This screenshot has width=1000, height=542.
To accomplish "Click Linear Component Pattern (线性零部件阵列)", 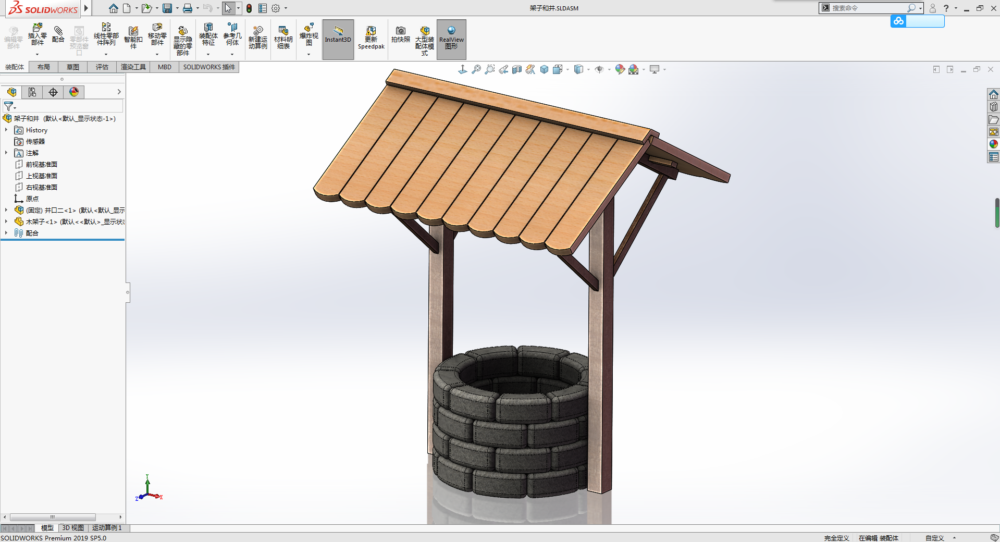I will pos(106,35).
